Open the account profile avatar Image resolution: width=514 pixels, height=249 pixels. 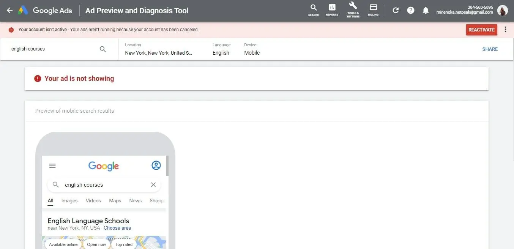pyautogui.click(x=503, y=10)
